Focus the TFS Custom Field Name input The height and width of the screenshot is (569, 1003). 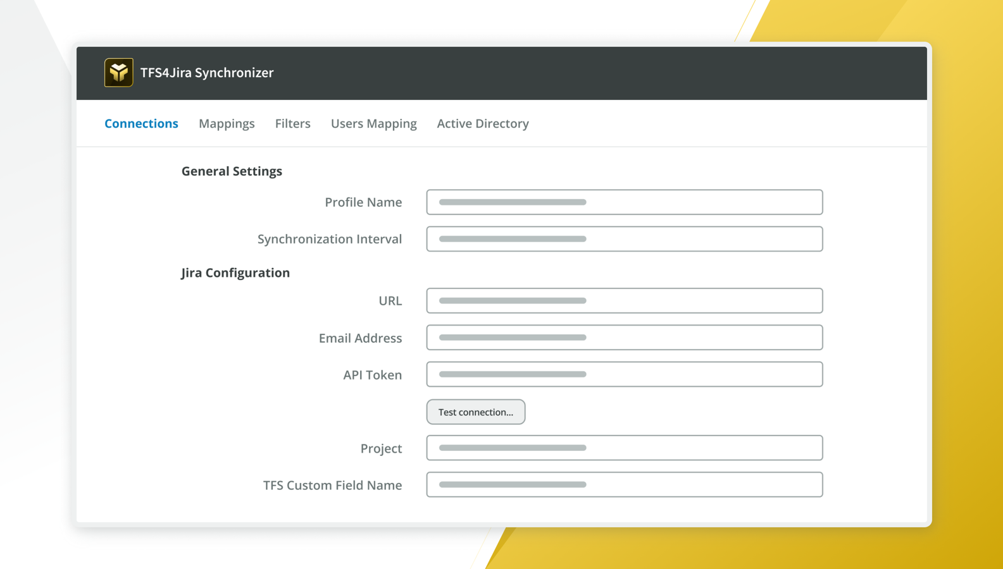click(x=624, y=484)
